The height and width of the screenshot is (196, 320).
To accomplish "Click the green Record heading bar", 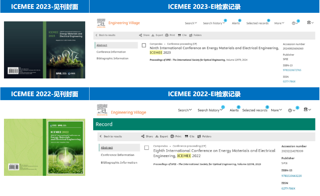I will 204,124.
